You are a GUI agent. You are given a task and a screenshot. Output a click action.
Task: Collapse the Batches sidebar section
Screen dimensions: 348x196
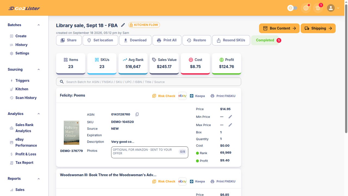(x=39, y=25)
